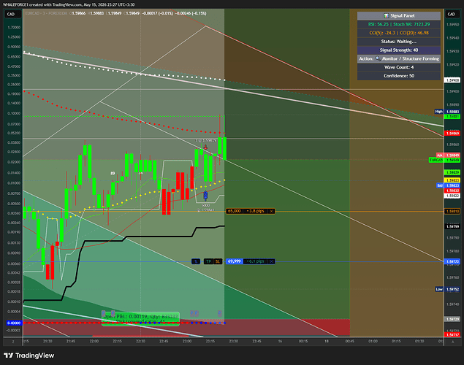Open the right CAD currency selector
464x365 pixels.
tap(451, 14)
